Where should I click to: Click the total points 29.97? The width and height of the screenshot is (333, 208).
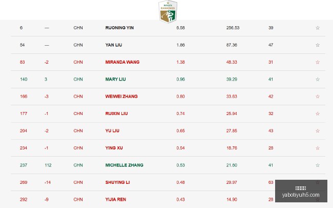coord(232,182)
